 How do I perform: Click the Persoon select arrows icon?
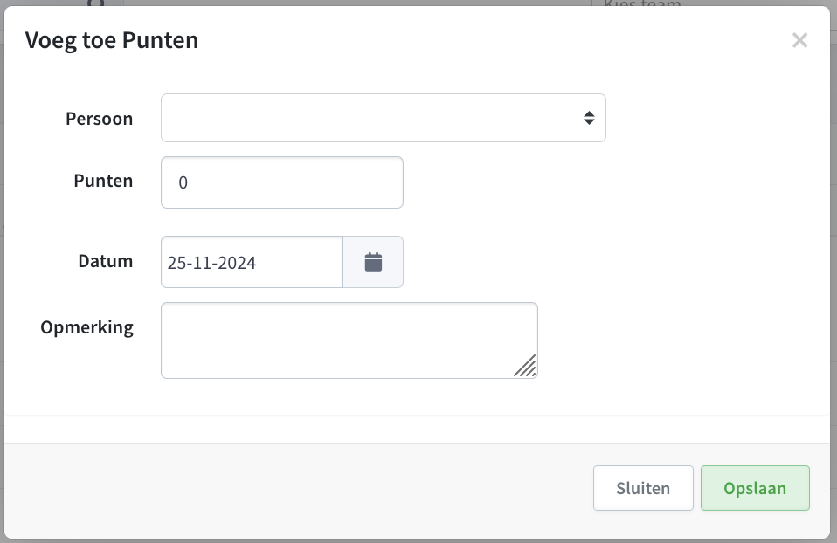click(589, 118)
